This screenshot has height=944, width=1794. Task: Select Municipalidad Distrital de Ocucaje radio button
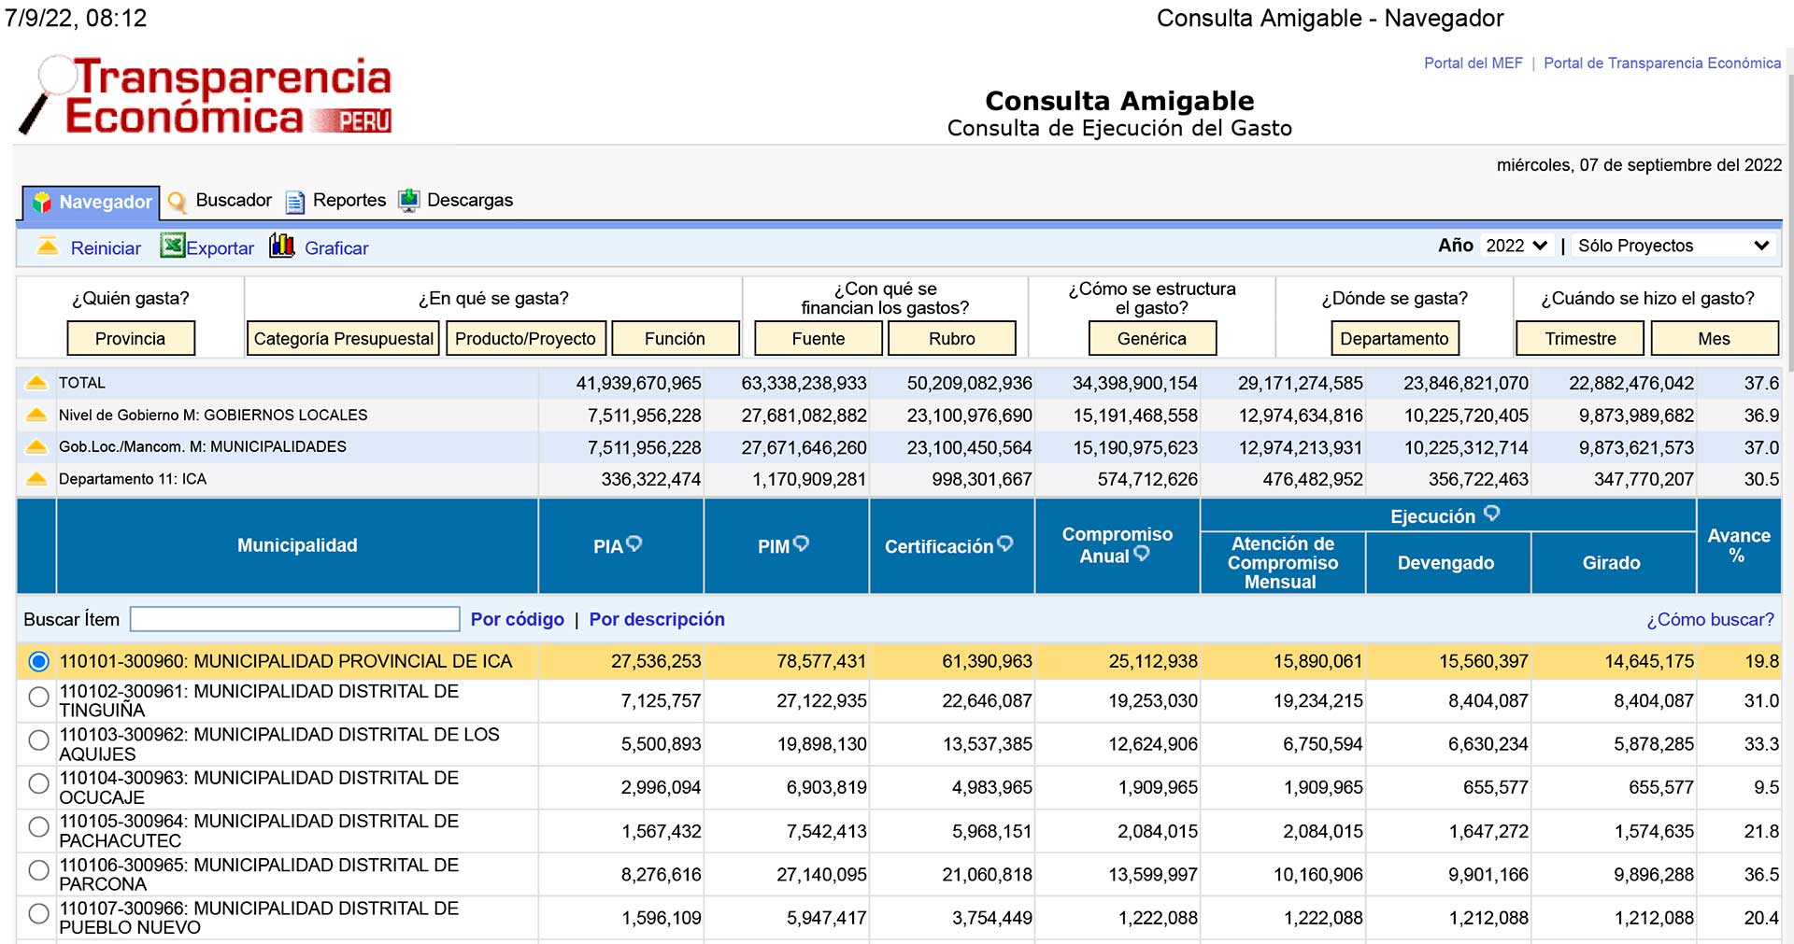[38, 784]
